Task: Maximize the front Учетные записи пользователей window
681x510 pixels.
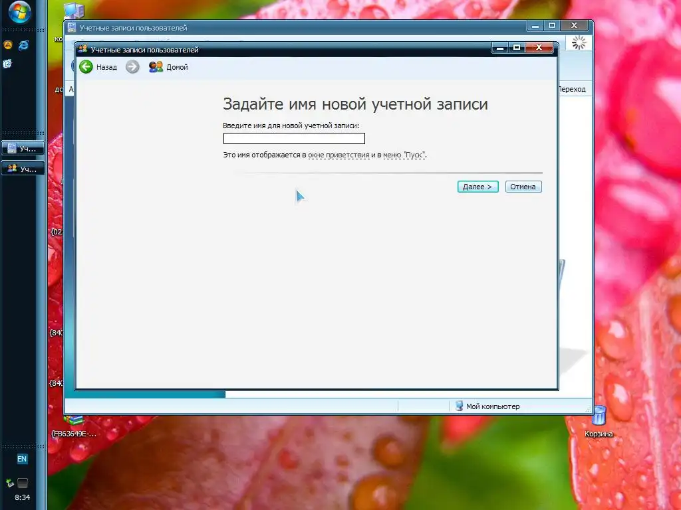Action: (x=517, y=47)
